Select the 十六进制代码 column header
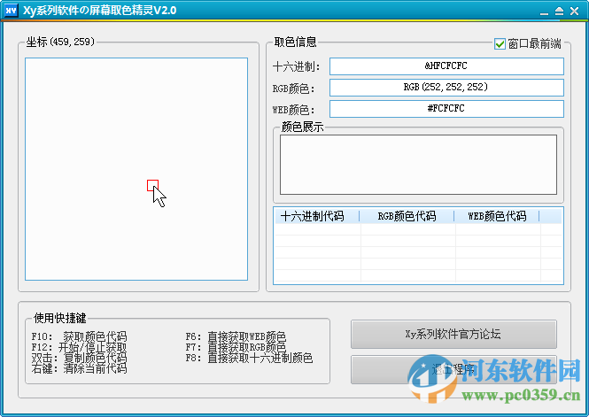Viewport: 589px width, 417px height. [x=317, y=216]
